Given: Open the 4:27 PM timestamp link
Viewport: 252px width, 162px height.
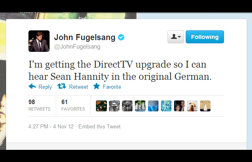Looking at the screenshot, I should [51, 126].
